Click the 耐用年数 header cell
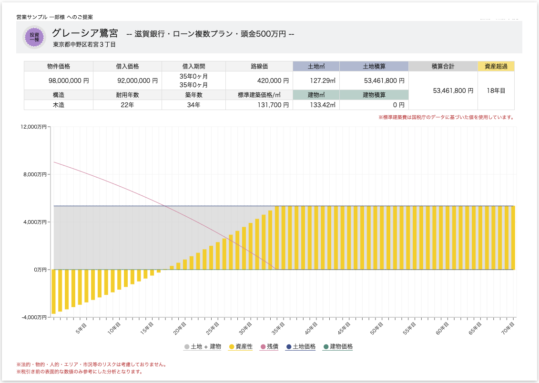The image size is (539, 383). click(128, 95)
